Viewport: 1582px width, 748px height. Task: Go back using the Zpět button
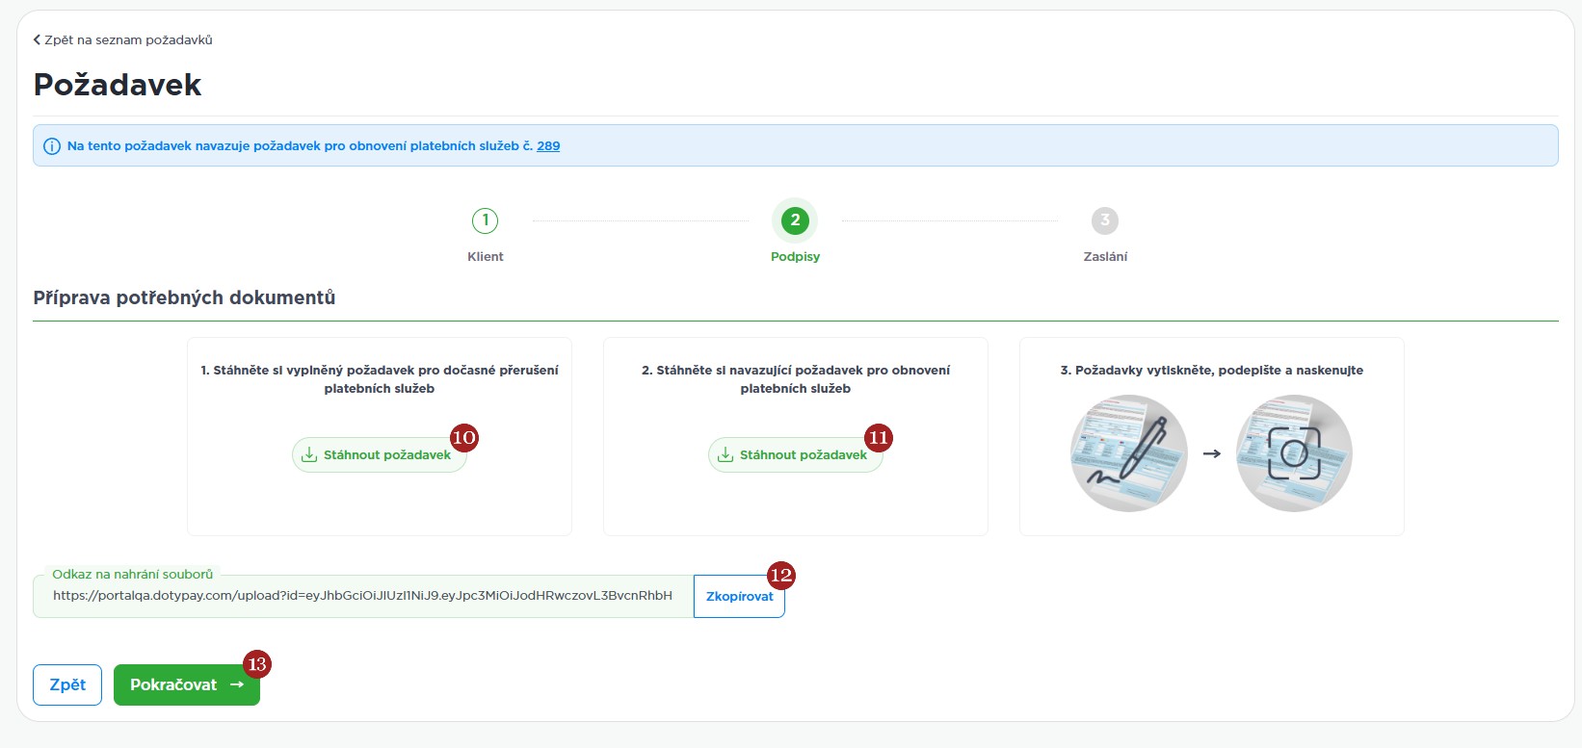[x=67, y=684]
